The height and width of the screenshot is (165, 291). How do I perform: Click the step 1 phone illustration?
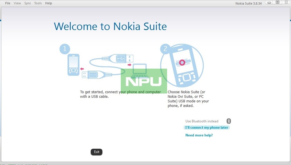73,65
